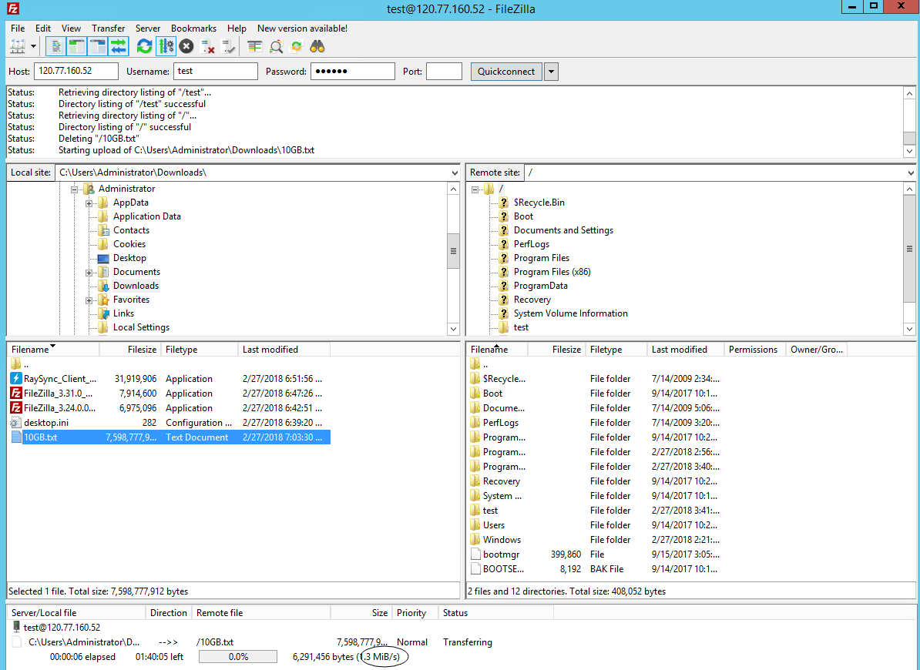Open the Bookmarks menu
The width and height of the screenshot is (920, 670).
click(x=193, y=28)
